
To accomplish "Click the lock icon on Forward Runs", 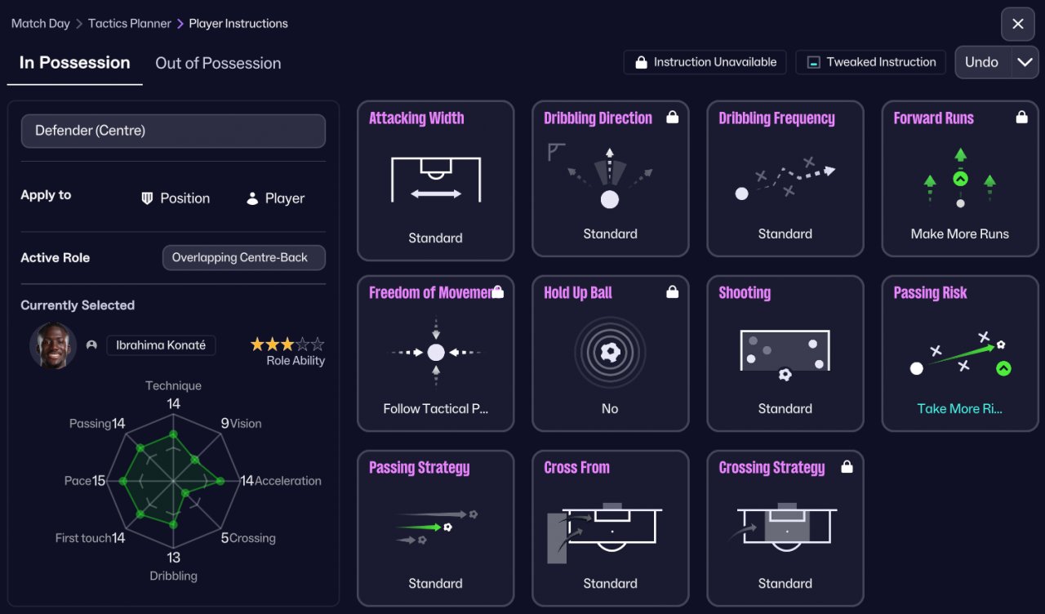I will click(x=1021, y=118).
